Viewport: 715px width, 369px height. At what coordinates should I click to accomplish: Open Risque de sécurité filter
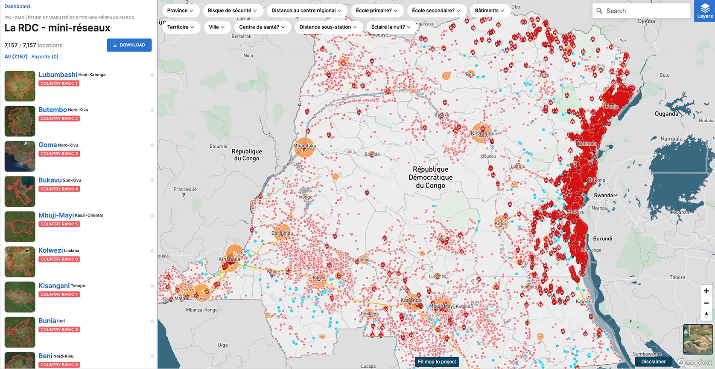232,11
